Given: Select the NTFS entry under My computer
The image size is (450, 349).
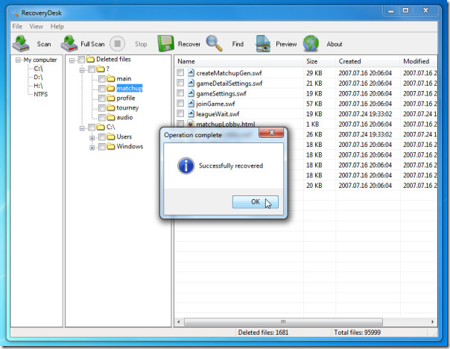Looking at the screenshot, I should point(41,95).
